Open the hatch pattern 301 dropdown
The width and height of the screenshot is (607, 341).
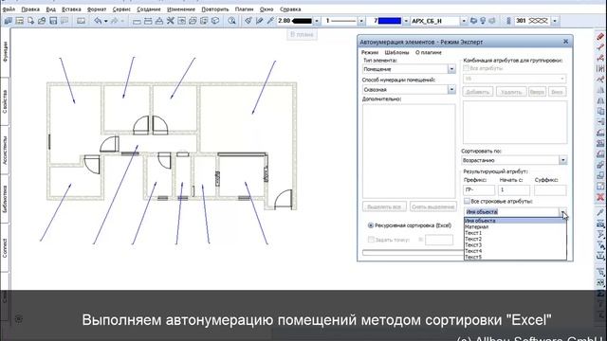[555, 21]
